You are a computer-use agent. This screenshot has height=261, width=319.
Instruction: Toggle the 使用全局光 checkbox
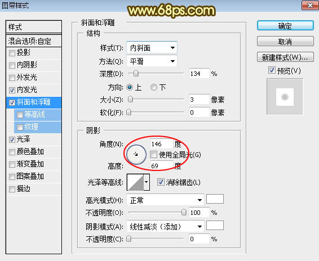(x=154, y=155)
